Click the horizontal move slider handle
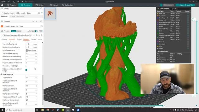This screenshot has height=112, width=199. (x=163, y=106)
